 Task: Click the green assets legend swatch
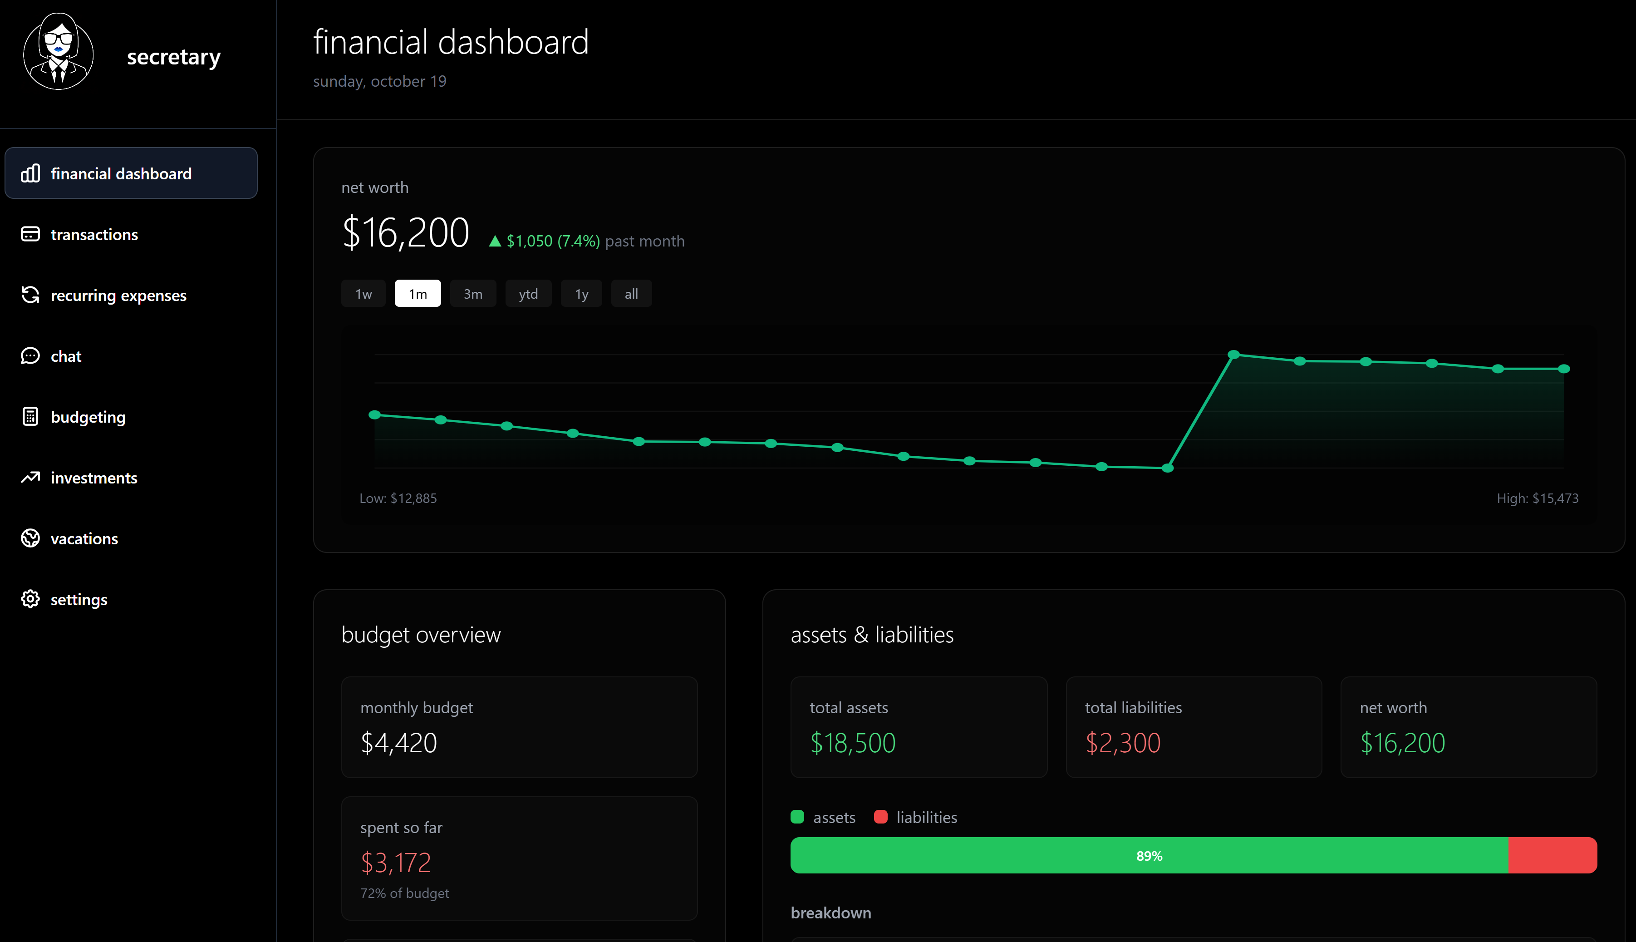(797, 817)
